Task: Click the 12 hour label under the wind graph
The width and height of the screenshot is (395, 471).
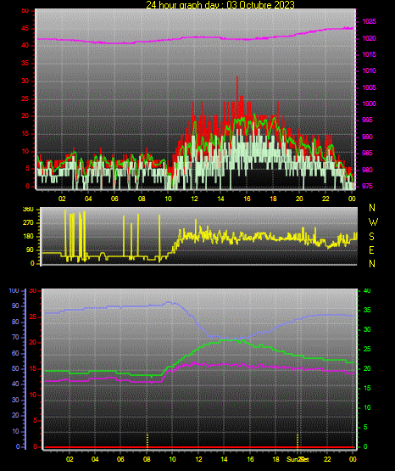Action: pyautogui.click(x=195, y=199)
